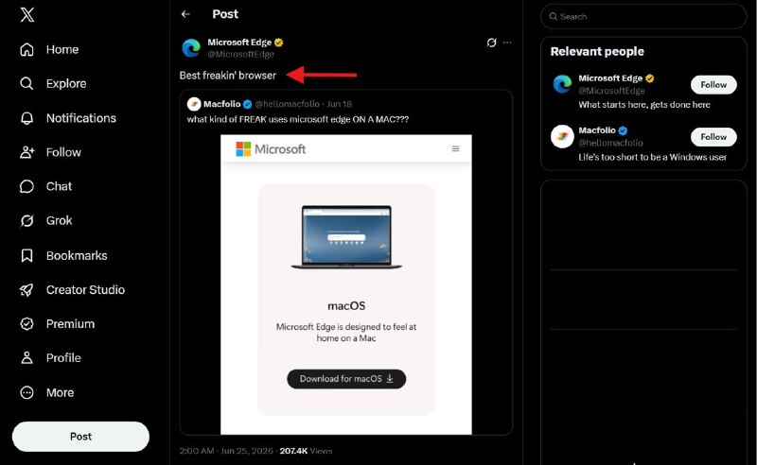This screenshot has width=757, height=465.
Task: Open Microsoft Edge name in Relevant people
Action: [x=610, y=78]
